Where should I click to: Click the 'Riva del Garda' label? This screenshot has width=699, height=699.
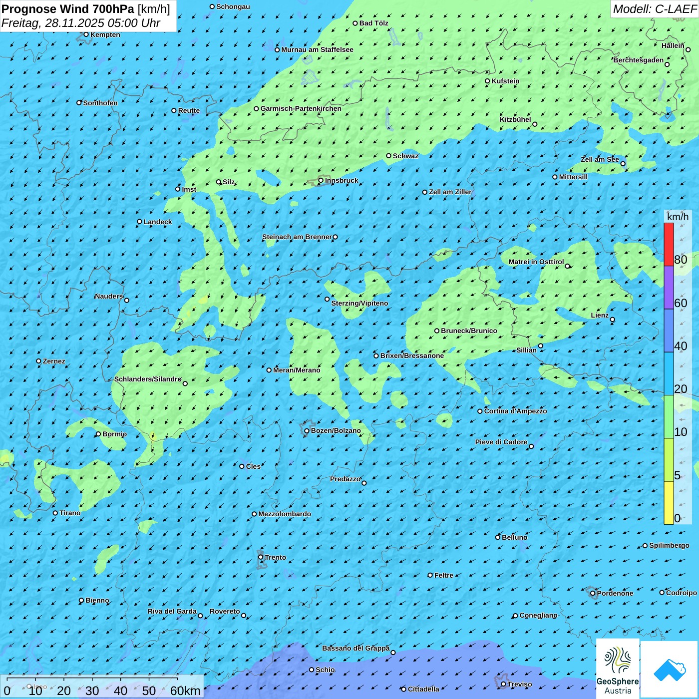pos(172,611)
